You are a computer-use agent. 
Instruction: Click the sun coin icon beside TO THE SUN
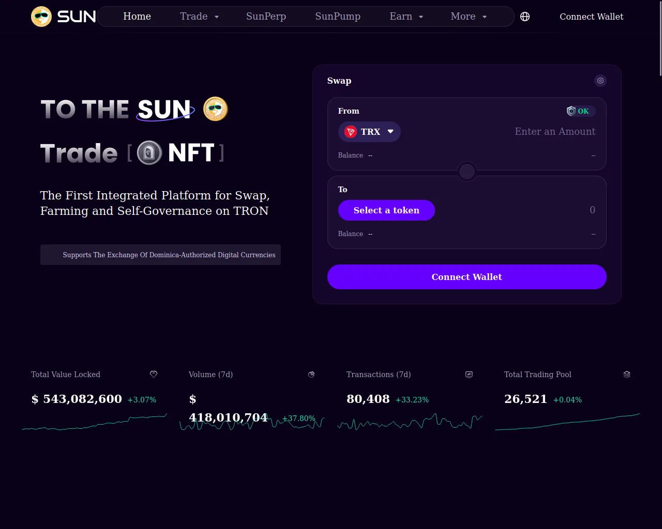coord(216,109)
